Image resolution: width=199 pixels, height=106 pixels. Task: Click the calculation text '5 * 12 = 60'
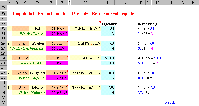[x=146, y=44]
